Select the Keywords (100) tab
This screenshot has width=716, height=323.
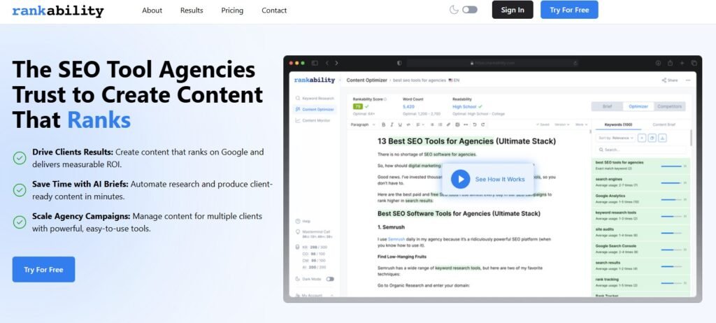point(618,124)
